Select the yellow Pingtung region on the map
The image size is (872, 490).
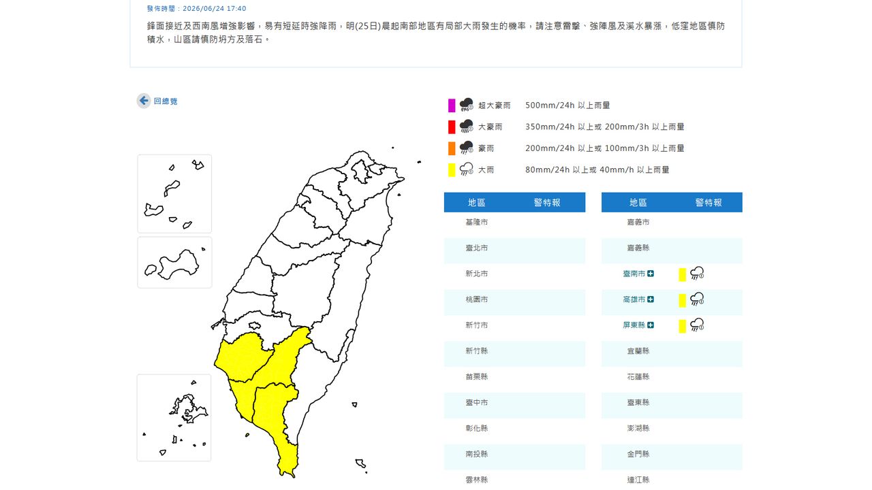coord(276,415)
